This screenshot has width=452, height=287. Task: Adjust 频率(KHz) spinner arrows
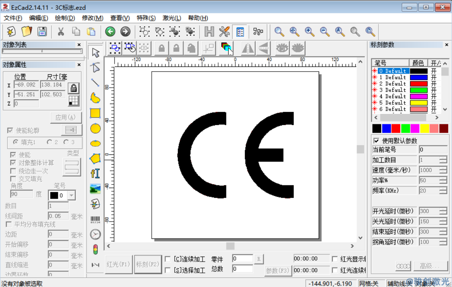(443, 190)
